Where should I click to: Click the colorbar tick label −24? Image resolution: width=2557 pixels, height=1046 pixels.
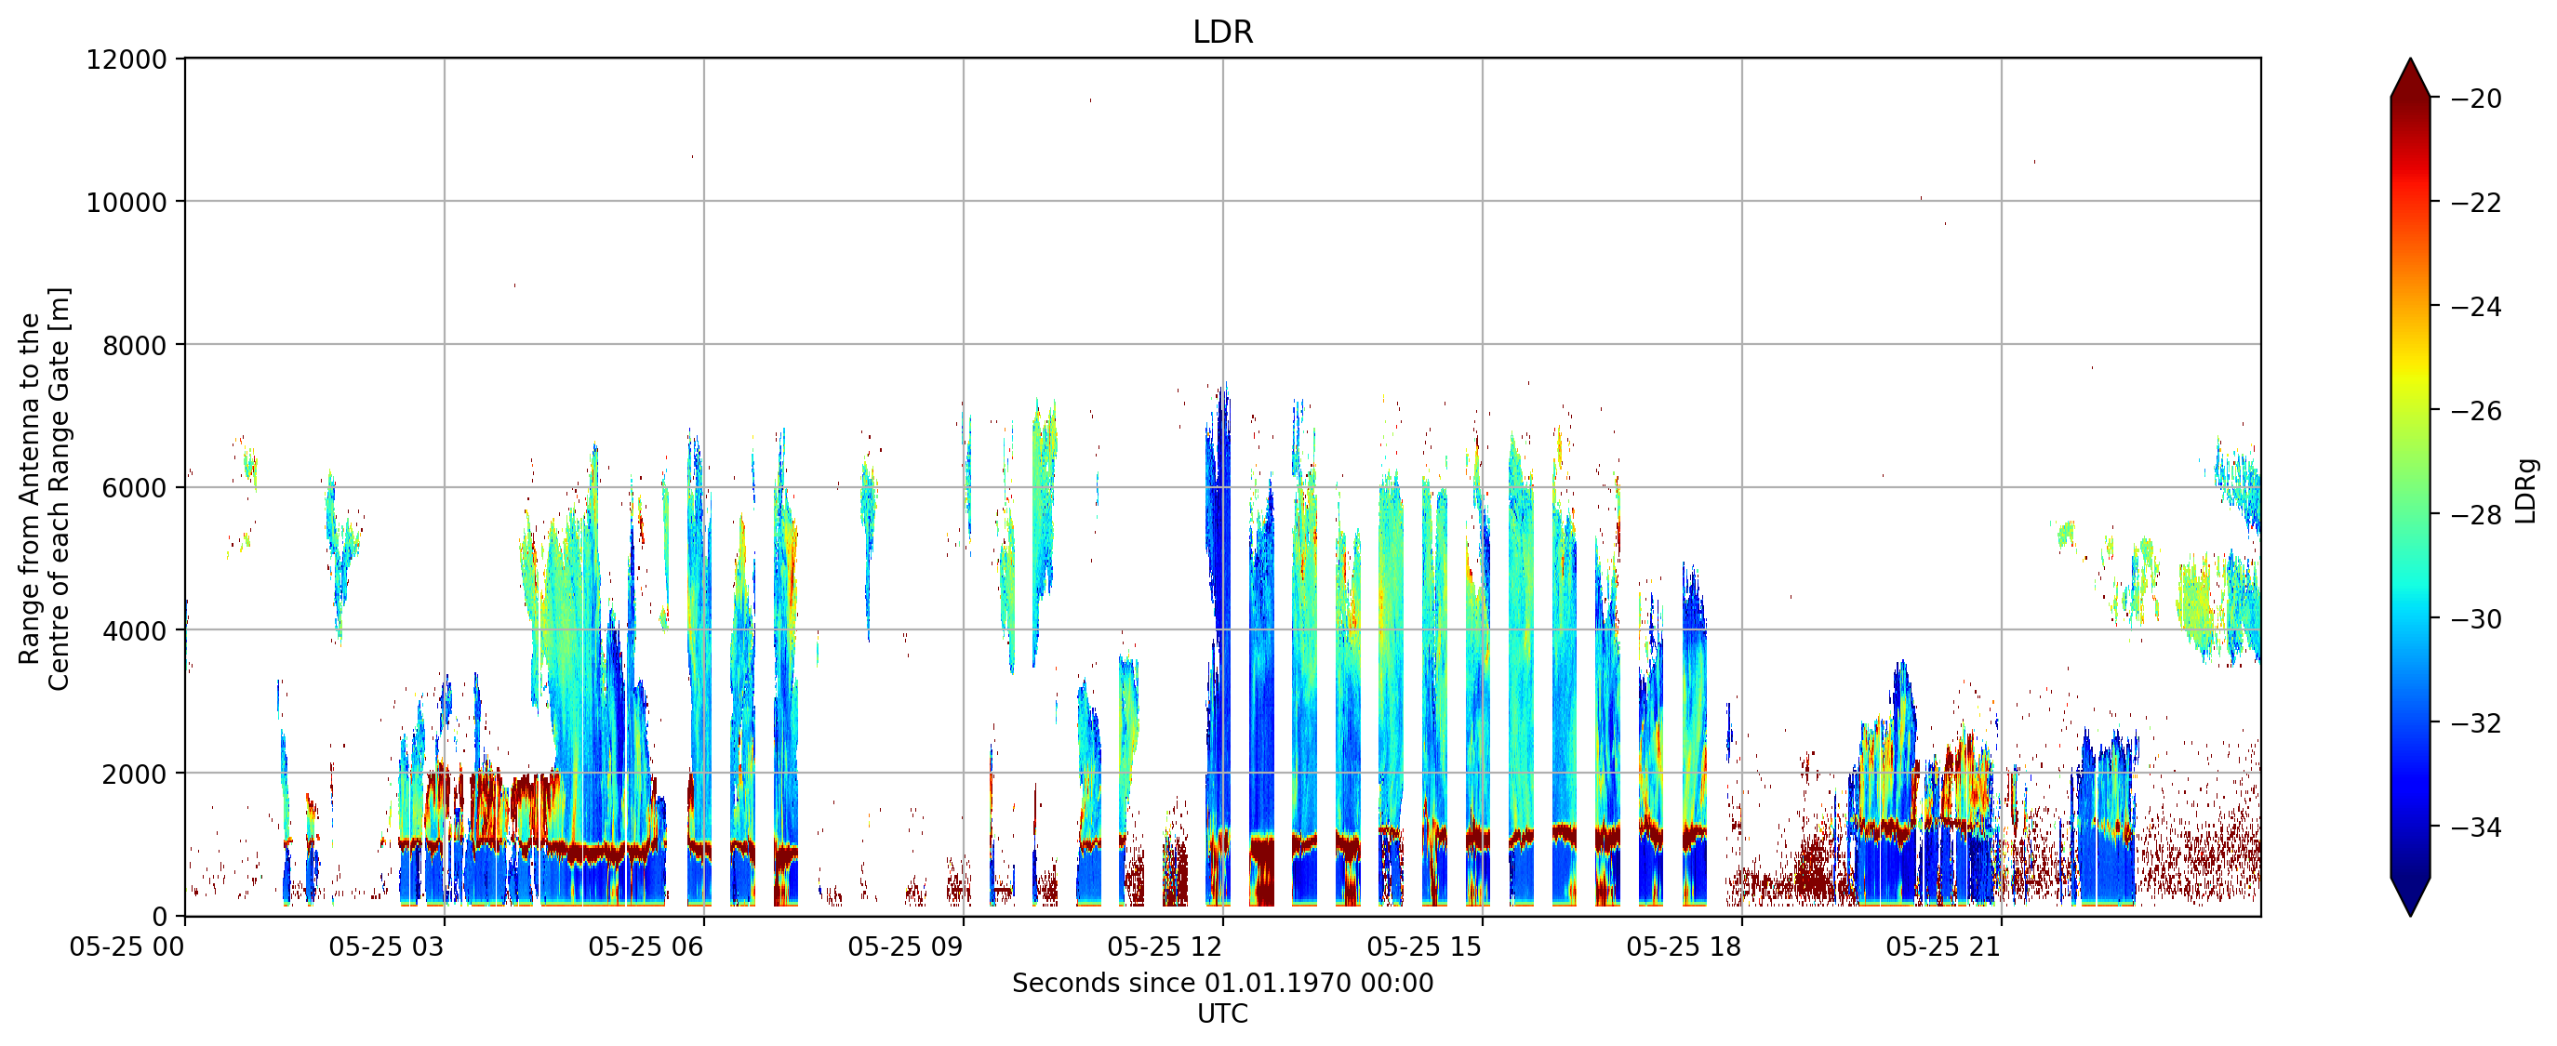coord(2475,307)
